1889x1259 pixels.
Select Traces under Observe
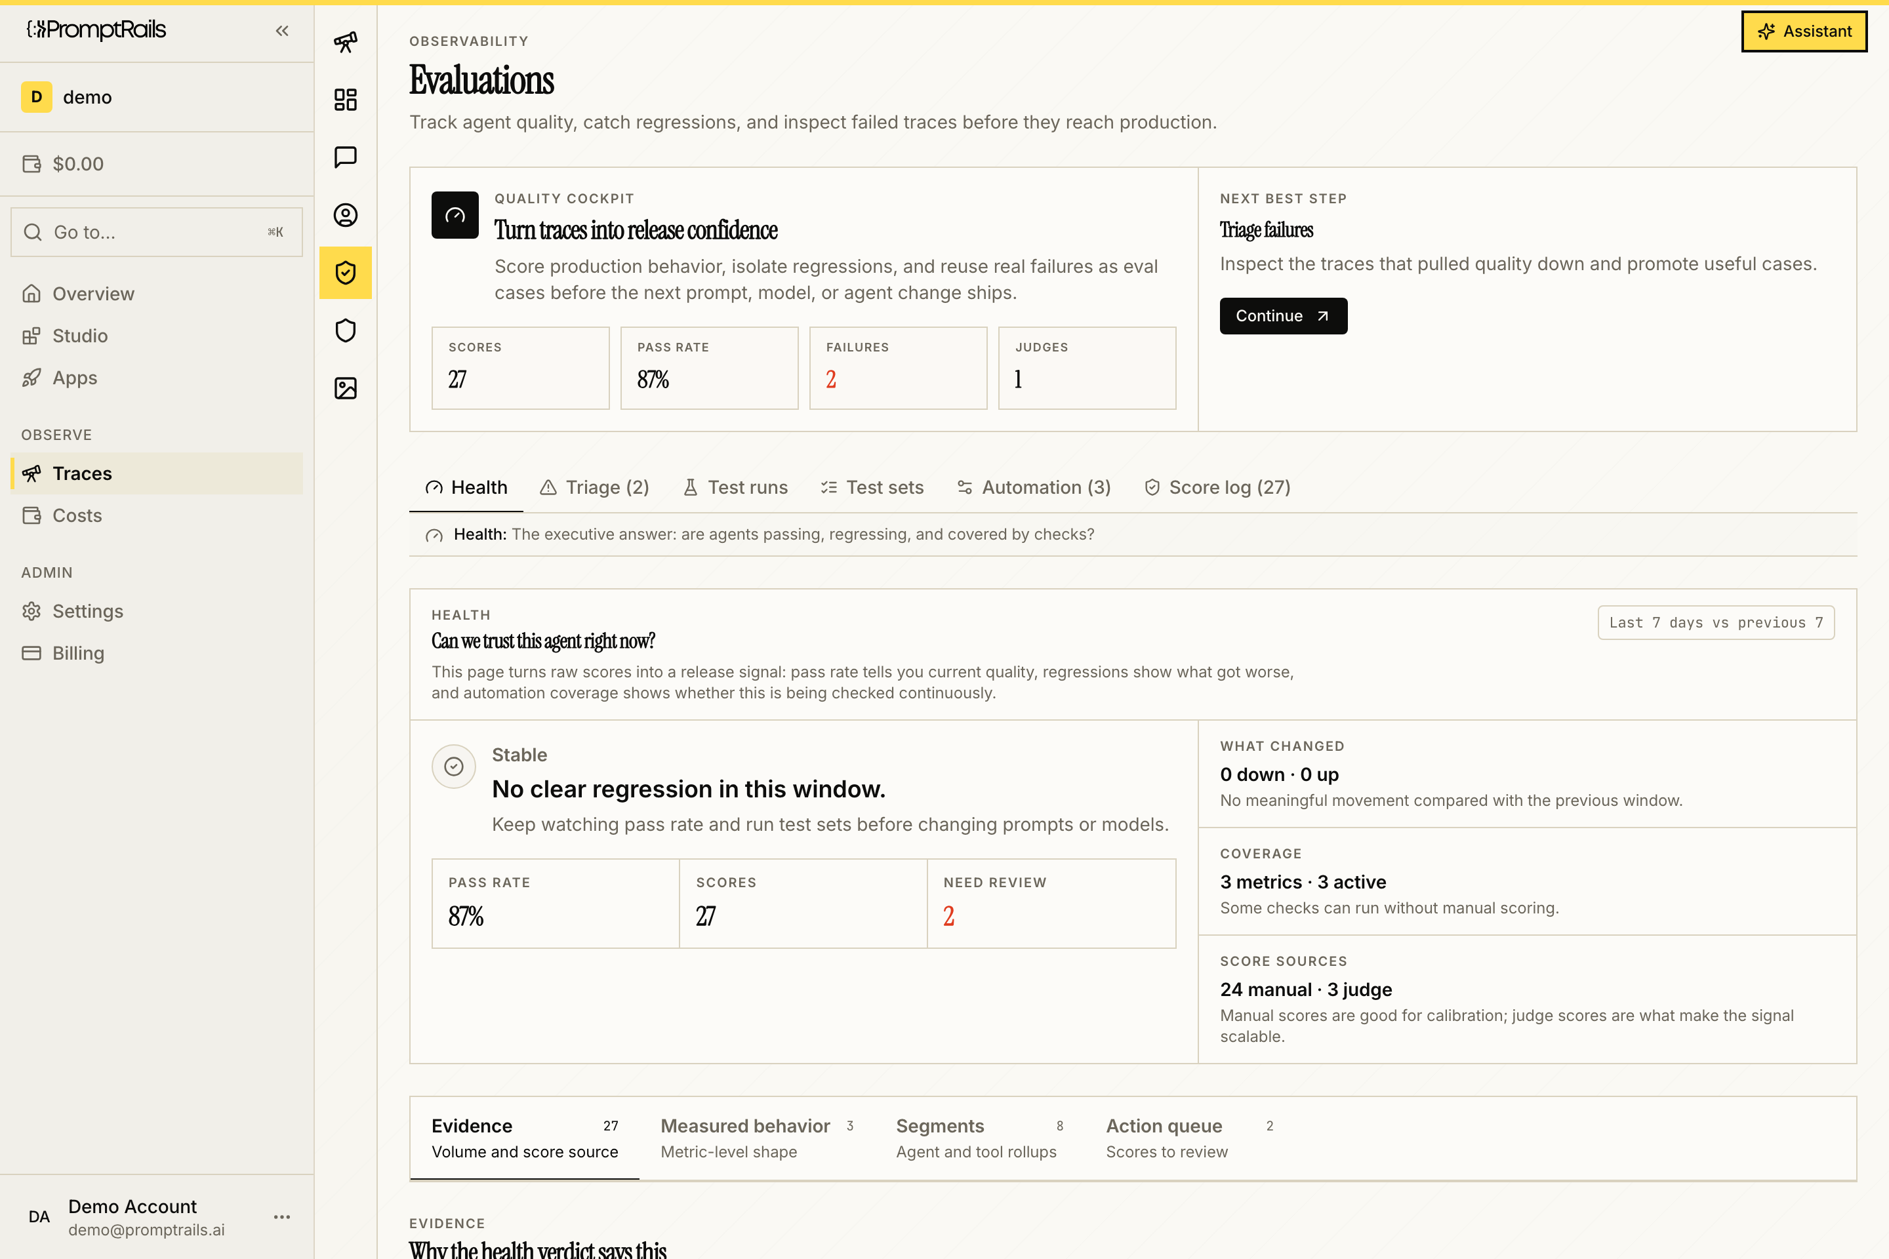click(157, 473)
